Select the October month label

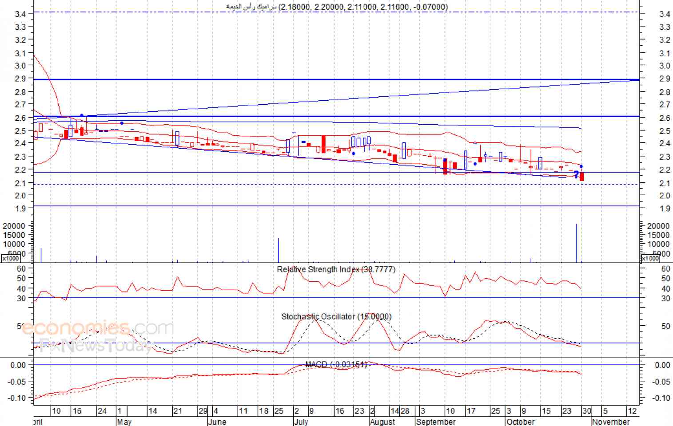coord(521,422)
